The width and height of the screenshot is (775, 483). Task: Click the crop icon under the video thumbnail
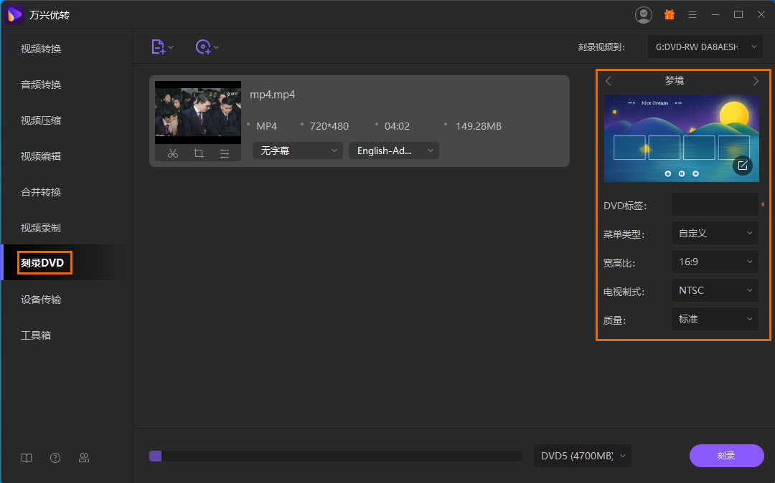click(199, 153)
